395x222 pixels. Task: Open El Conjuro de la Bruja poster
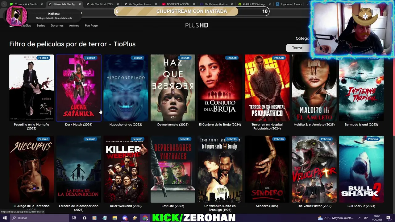pyautogui.click(x=220, y=88)
